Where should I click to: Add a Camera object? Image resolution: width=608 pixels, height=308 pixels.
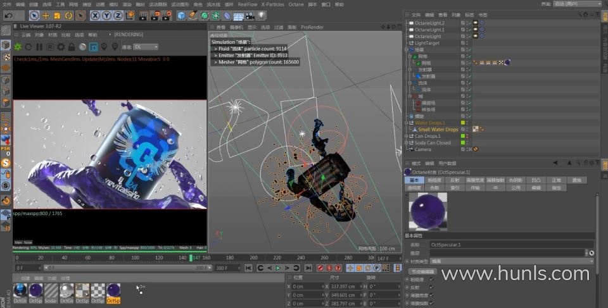[250, 16]
